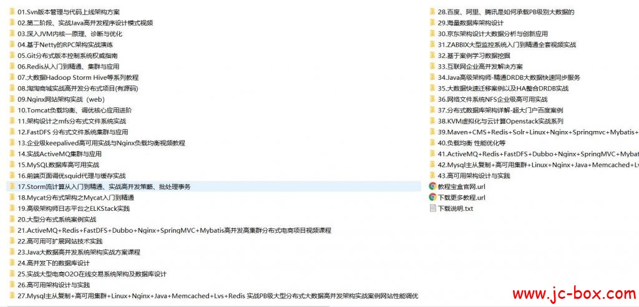Select 22.高可用可扩展网站技术实践

click(60, 241)
